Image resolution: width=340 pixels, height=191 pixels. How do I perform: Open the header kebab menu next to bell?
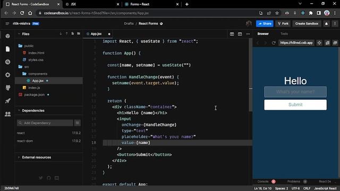[x=335, y=23]
